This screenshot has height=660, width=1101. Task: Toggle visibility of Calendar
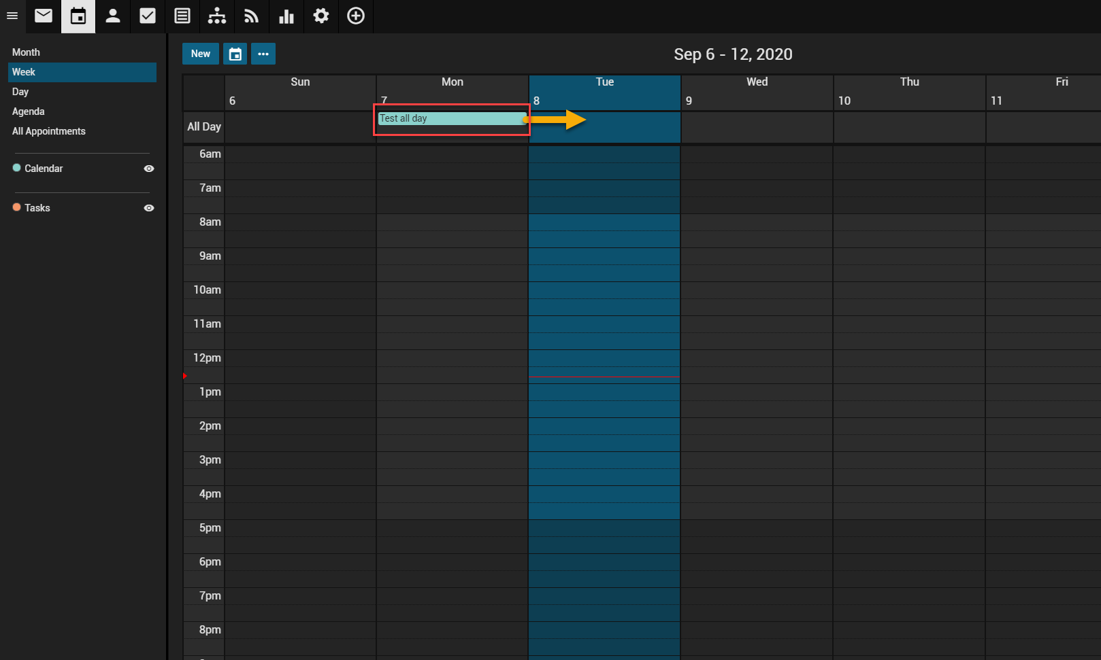pyautogui.click(x=149, y=169)
